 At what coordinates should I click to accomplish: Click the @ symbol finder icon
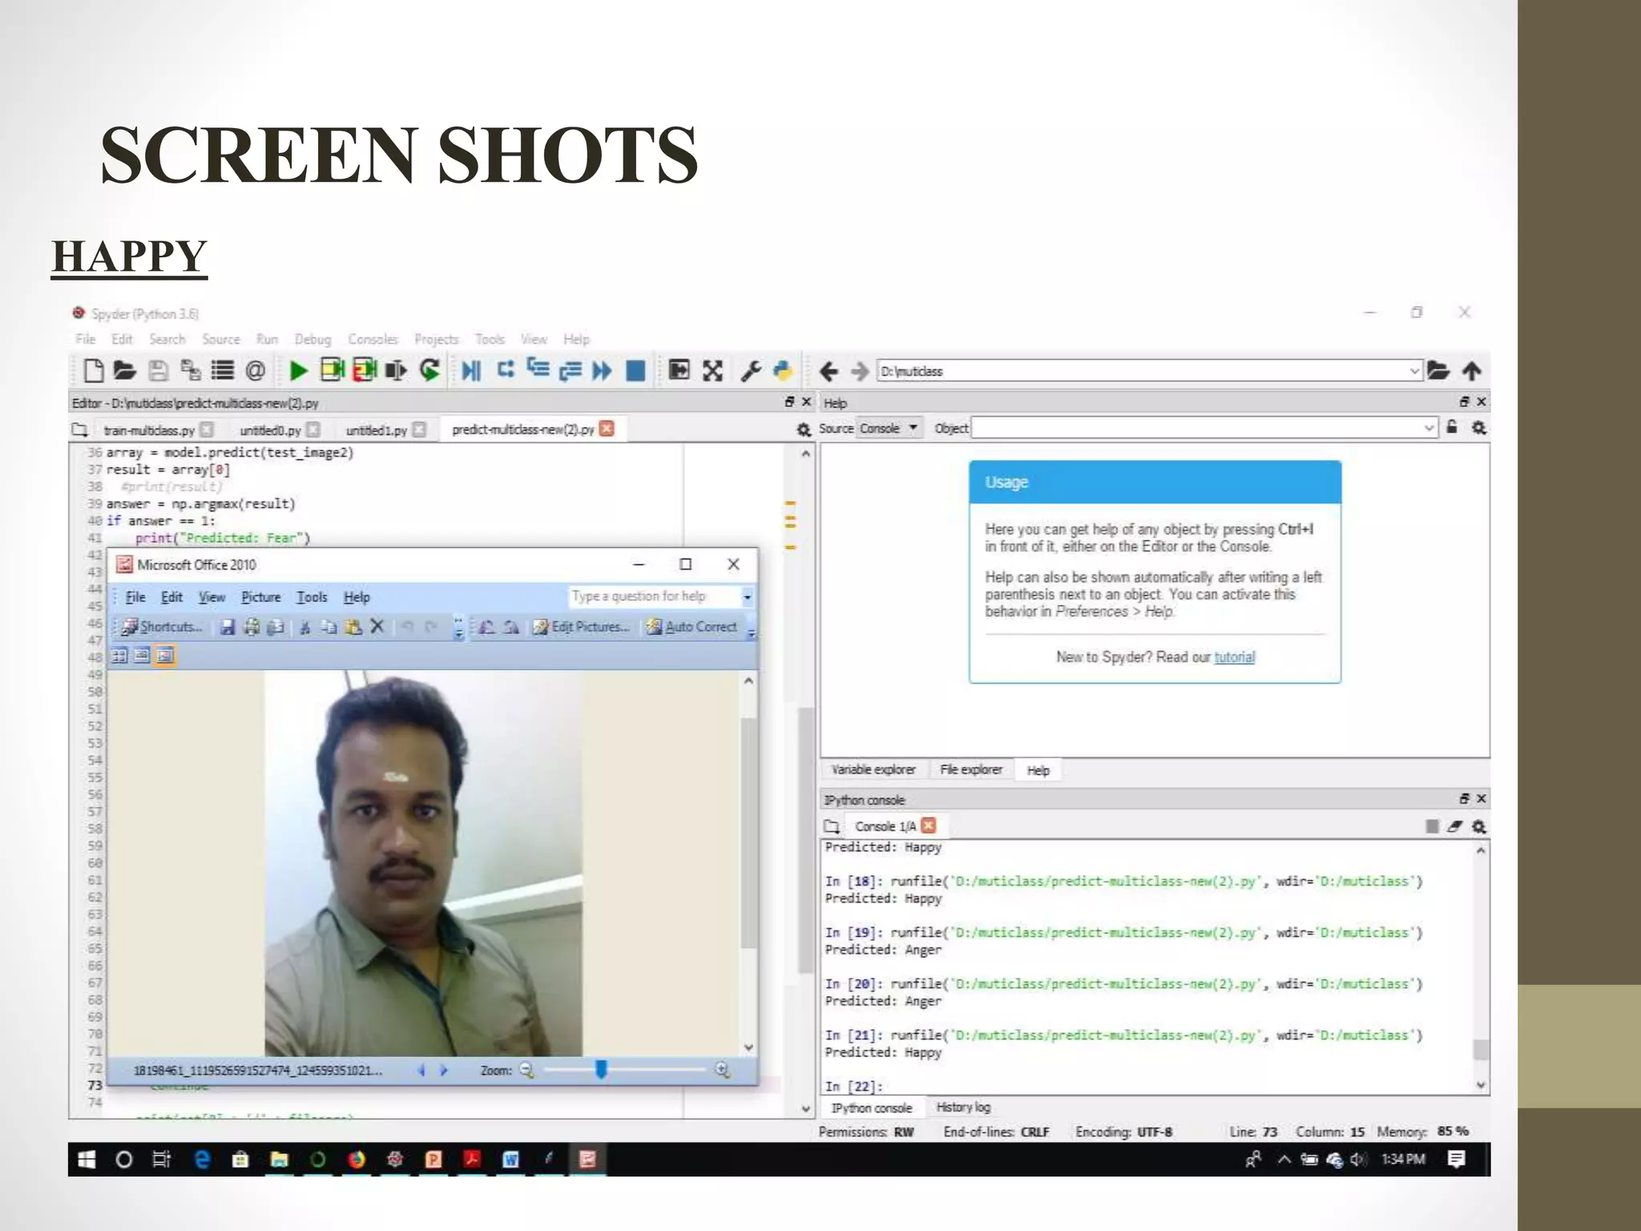[255, 370]
